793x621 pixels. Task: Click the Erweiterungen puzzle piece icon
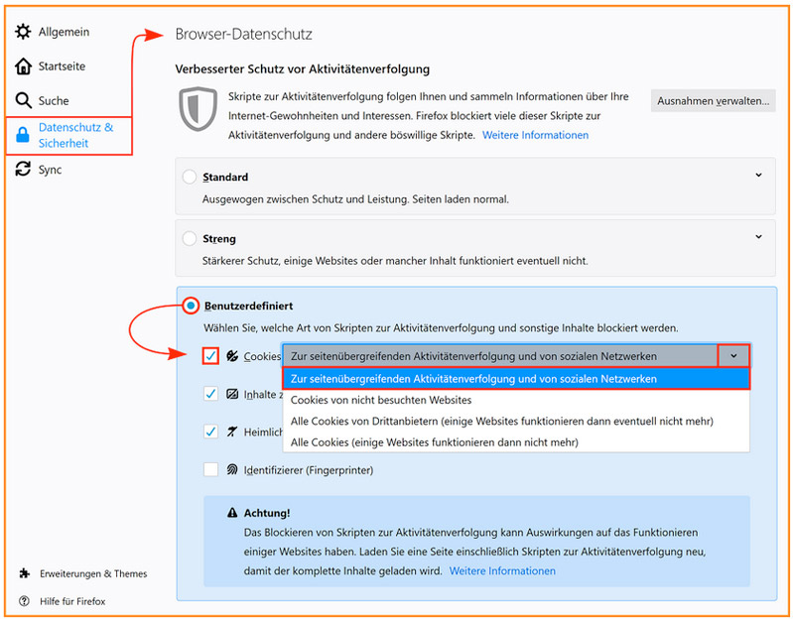pos(24,573)
